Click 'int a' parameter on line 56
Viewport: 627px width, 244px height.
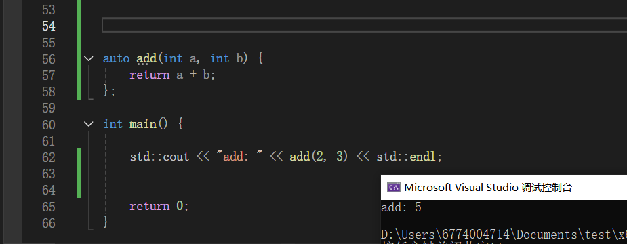click(180, 59)
